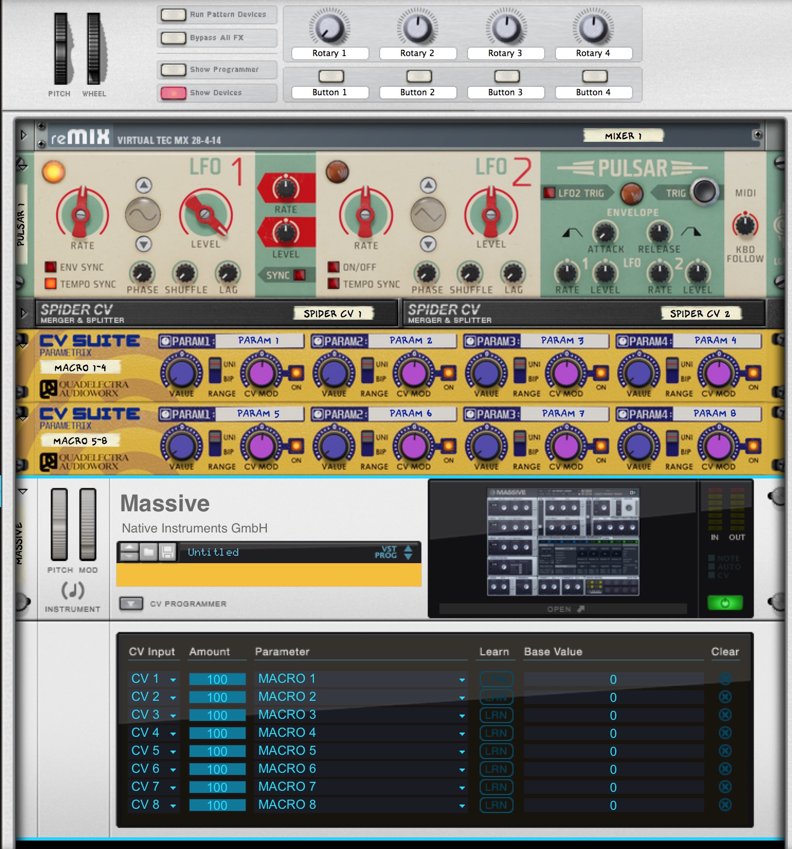Click the Show Devices button
792x849 pixels.
pyautogui.click(x=173, y=93)
